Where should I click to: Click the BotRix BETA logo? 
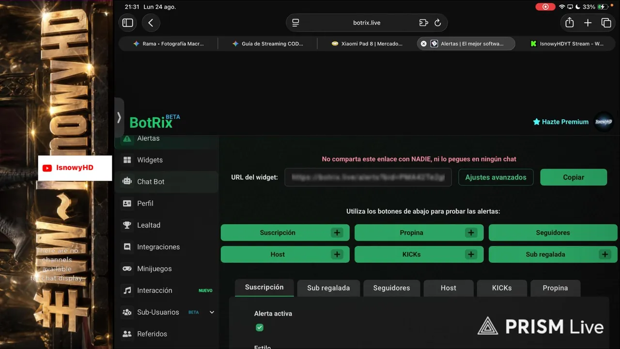click(x=155, y=121)
